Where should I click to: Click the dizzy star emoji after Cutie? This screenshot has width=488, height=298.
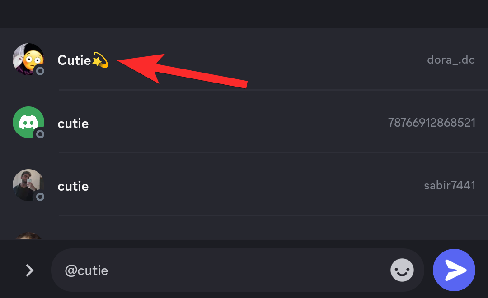[x=100, y=60]
